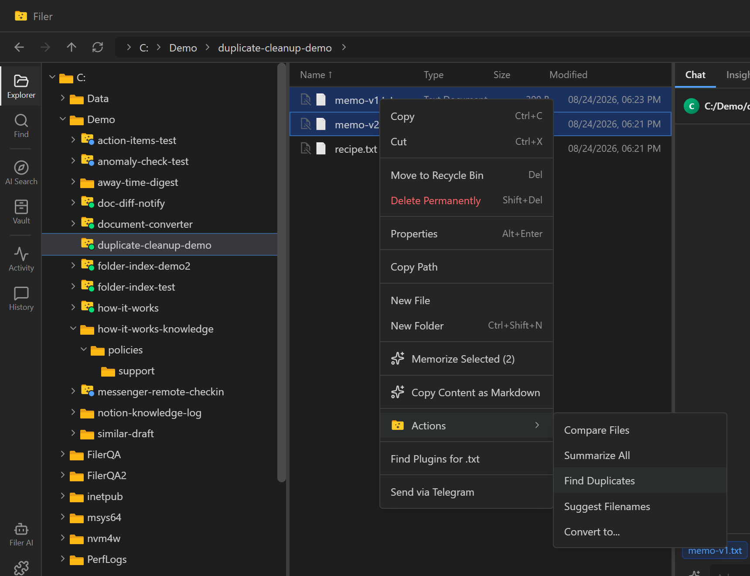Expand the notion-knowledge-log folder

(x=73, y=412)
